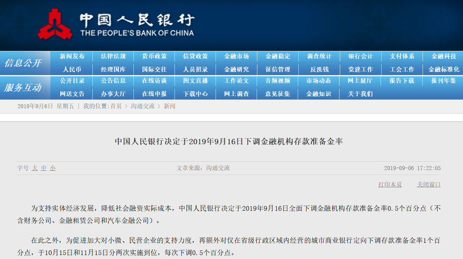This screenshot has height=259, width=463.
Task: Click the 打印本页 print link
Action: (390, 185)
